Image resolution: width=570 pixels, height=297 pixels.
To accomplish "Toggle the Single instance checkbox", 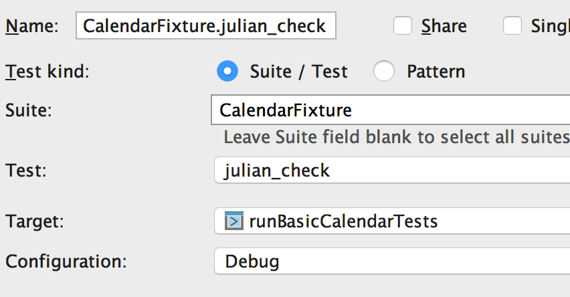I will [x=512, y=26].
